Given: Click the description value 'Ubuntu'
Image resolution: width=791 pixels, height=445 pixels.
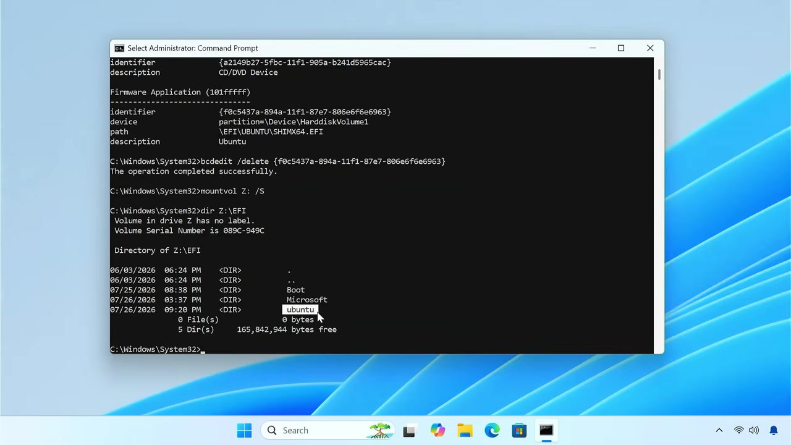Looking at the screenshot, I should [232, 142].
